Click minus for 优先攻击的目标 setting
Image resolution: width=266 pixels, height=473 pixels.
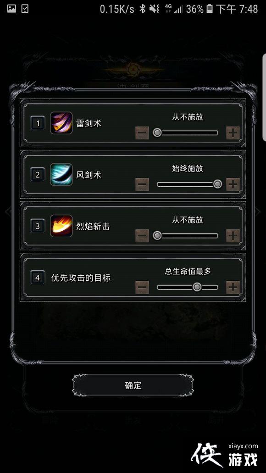point(142,287)
